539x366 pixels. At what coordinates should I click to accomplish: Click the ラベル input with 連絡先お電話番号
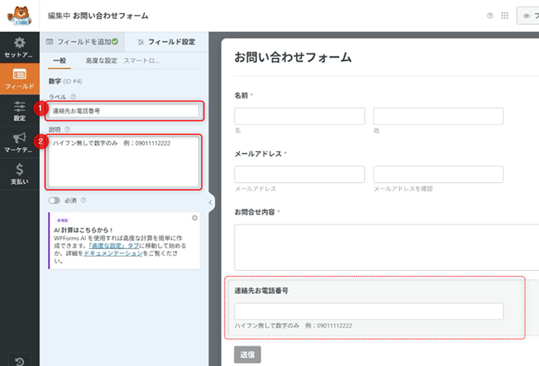coord(124,111)
